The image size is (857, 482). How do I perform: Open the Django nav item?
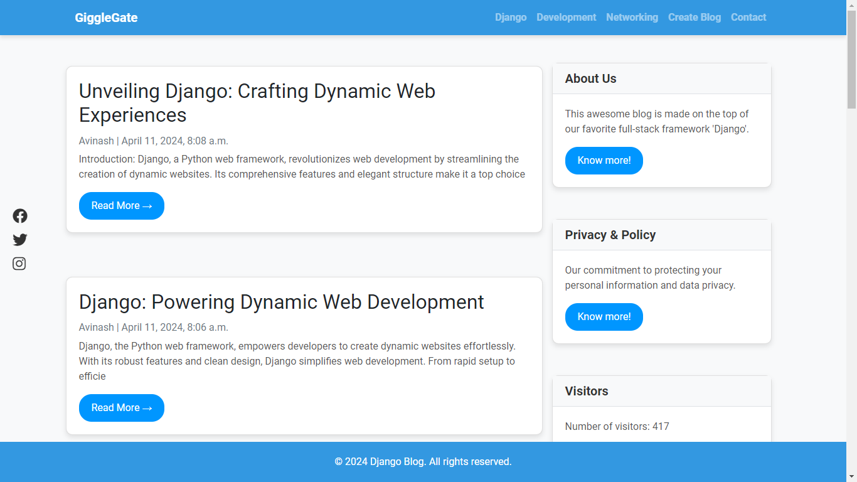click(511, 18)
